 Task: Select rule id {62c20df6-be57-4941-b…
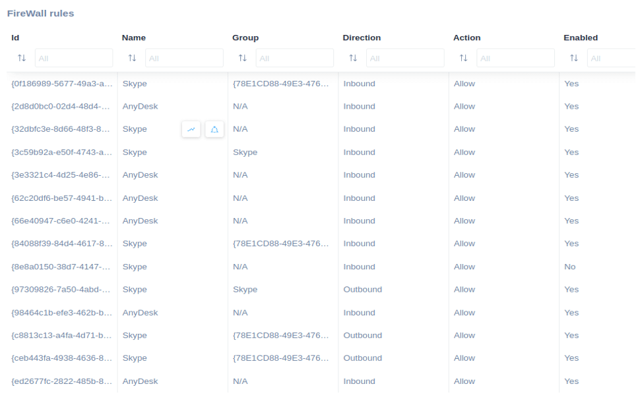pyautogui.click(x=61, y=198)
